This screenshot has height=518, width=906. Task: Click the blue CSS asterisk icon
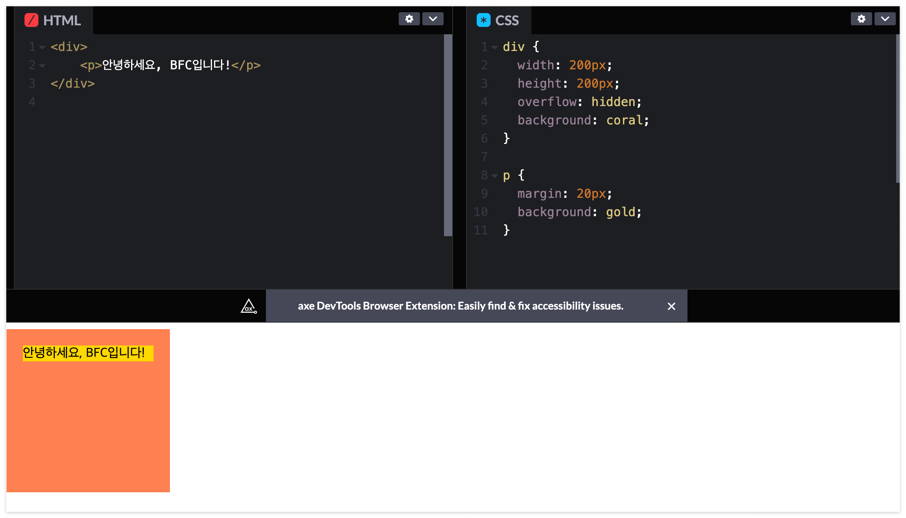[483, 20]
